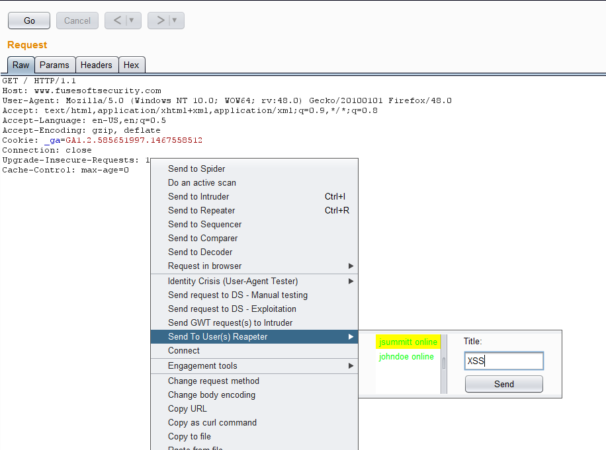This screenshot has height=450, width=606.
Task: Choose Send request to DS - Exploitation
Action: point(254,309)
